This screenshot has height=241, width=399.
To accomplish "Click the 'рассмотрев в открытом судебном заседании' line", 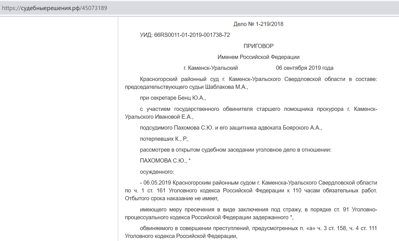I will click(235, 150).
